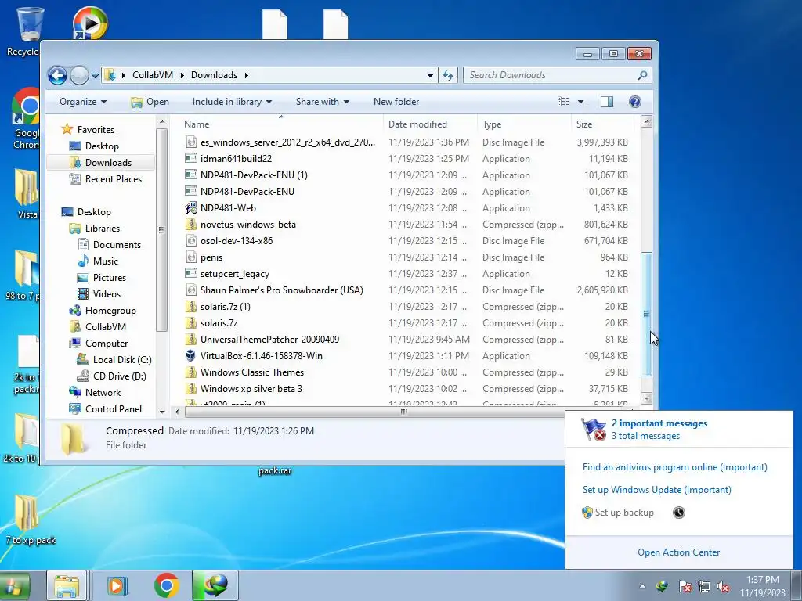Open Favorites in navigation pane
Image resolution: width=802 pixels, height=601 pixels.
coord(96,130)
